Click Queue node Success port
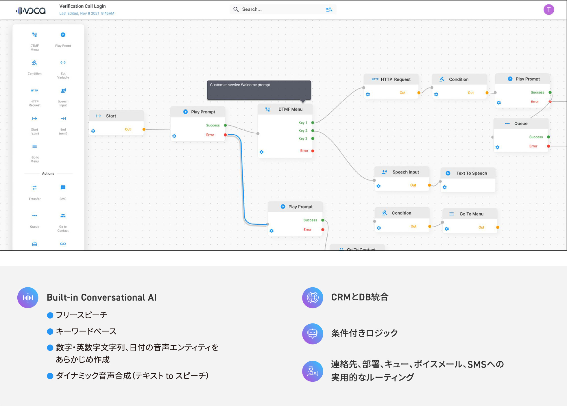Viewport: 567px width, 406px height. [x=548, y=137]
